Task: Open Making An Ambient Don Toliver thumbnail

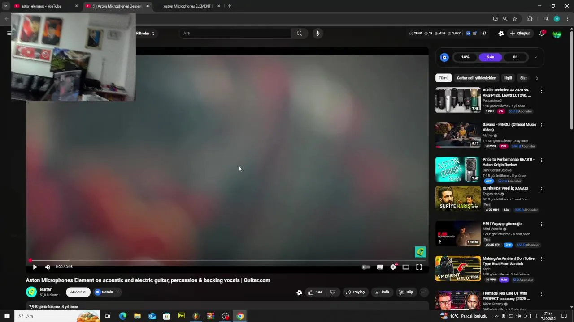Action: (x=458, y=268)
